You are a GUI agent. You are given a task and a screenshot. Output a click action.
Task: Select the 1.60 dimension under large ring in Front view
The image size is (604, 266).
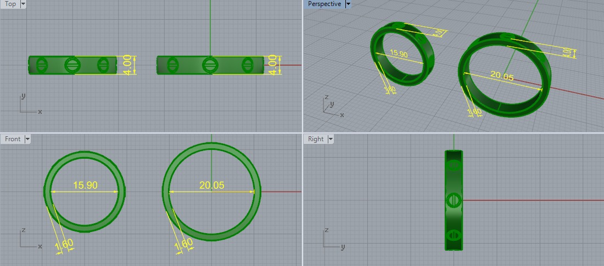pos(184,246)
